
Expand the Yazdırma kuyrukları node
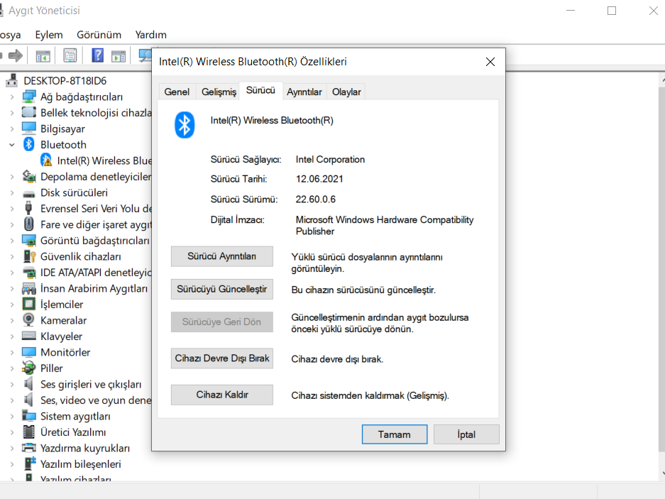(12, 448)
